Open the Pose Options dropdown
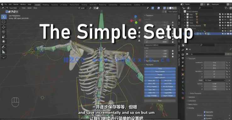 click(174, 12)
